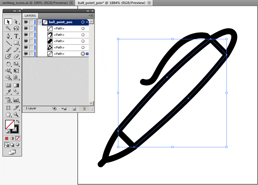
Task: Collapse the tools panel using double arrows
Action: coord(15,11)
